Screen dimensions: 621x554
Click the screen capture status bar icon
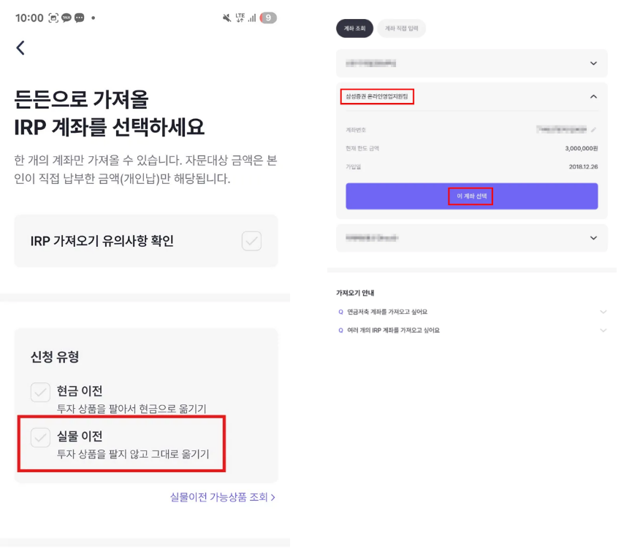pos(53,18)
